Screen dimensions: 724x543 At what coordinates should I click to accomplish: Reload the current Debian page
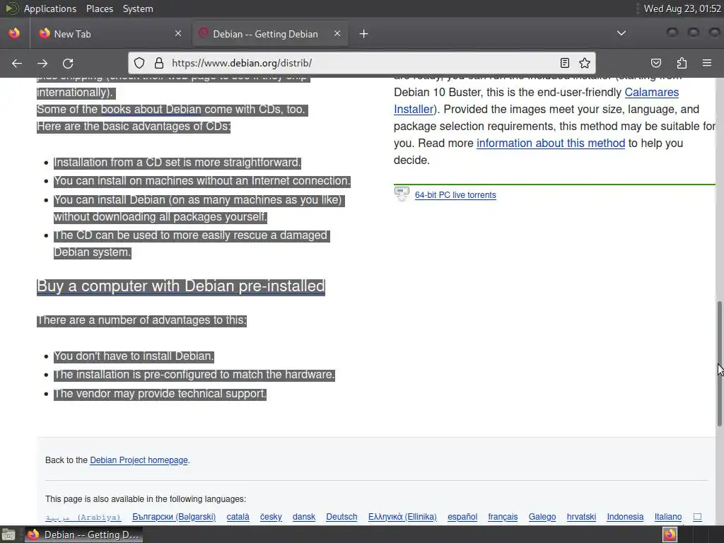[68, 63]
